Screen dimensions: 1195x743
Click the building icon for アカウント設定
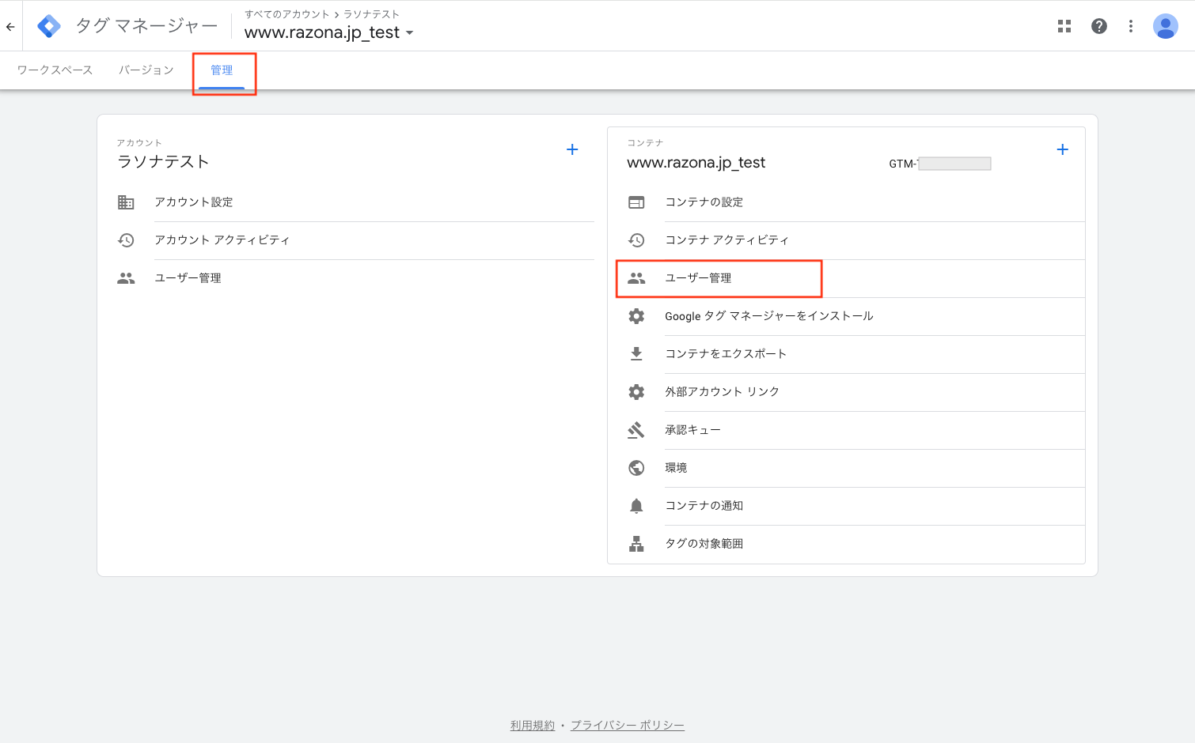pos(126,202)
